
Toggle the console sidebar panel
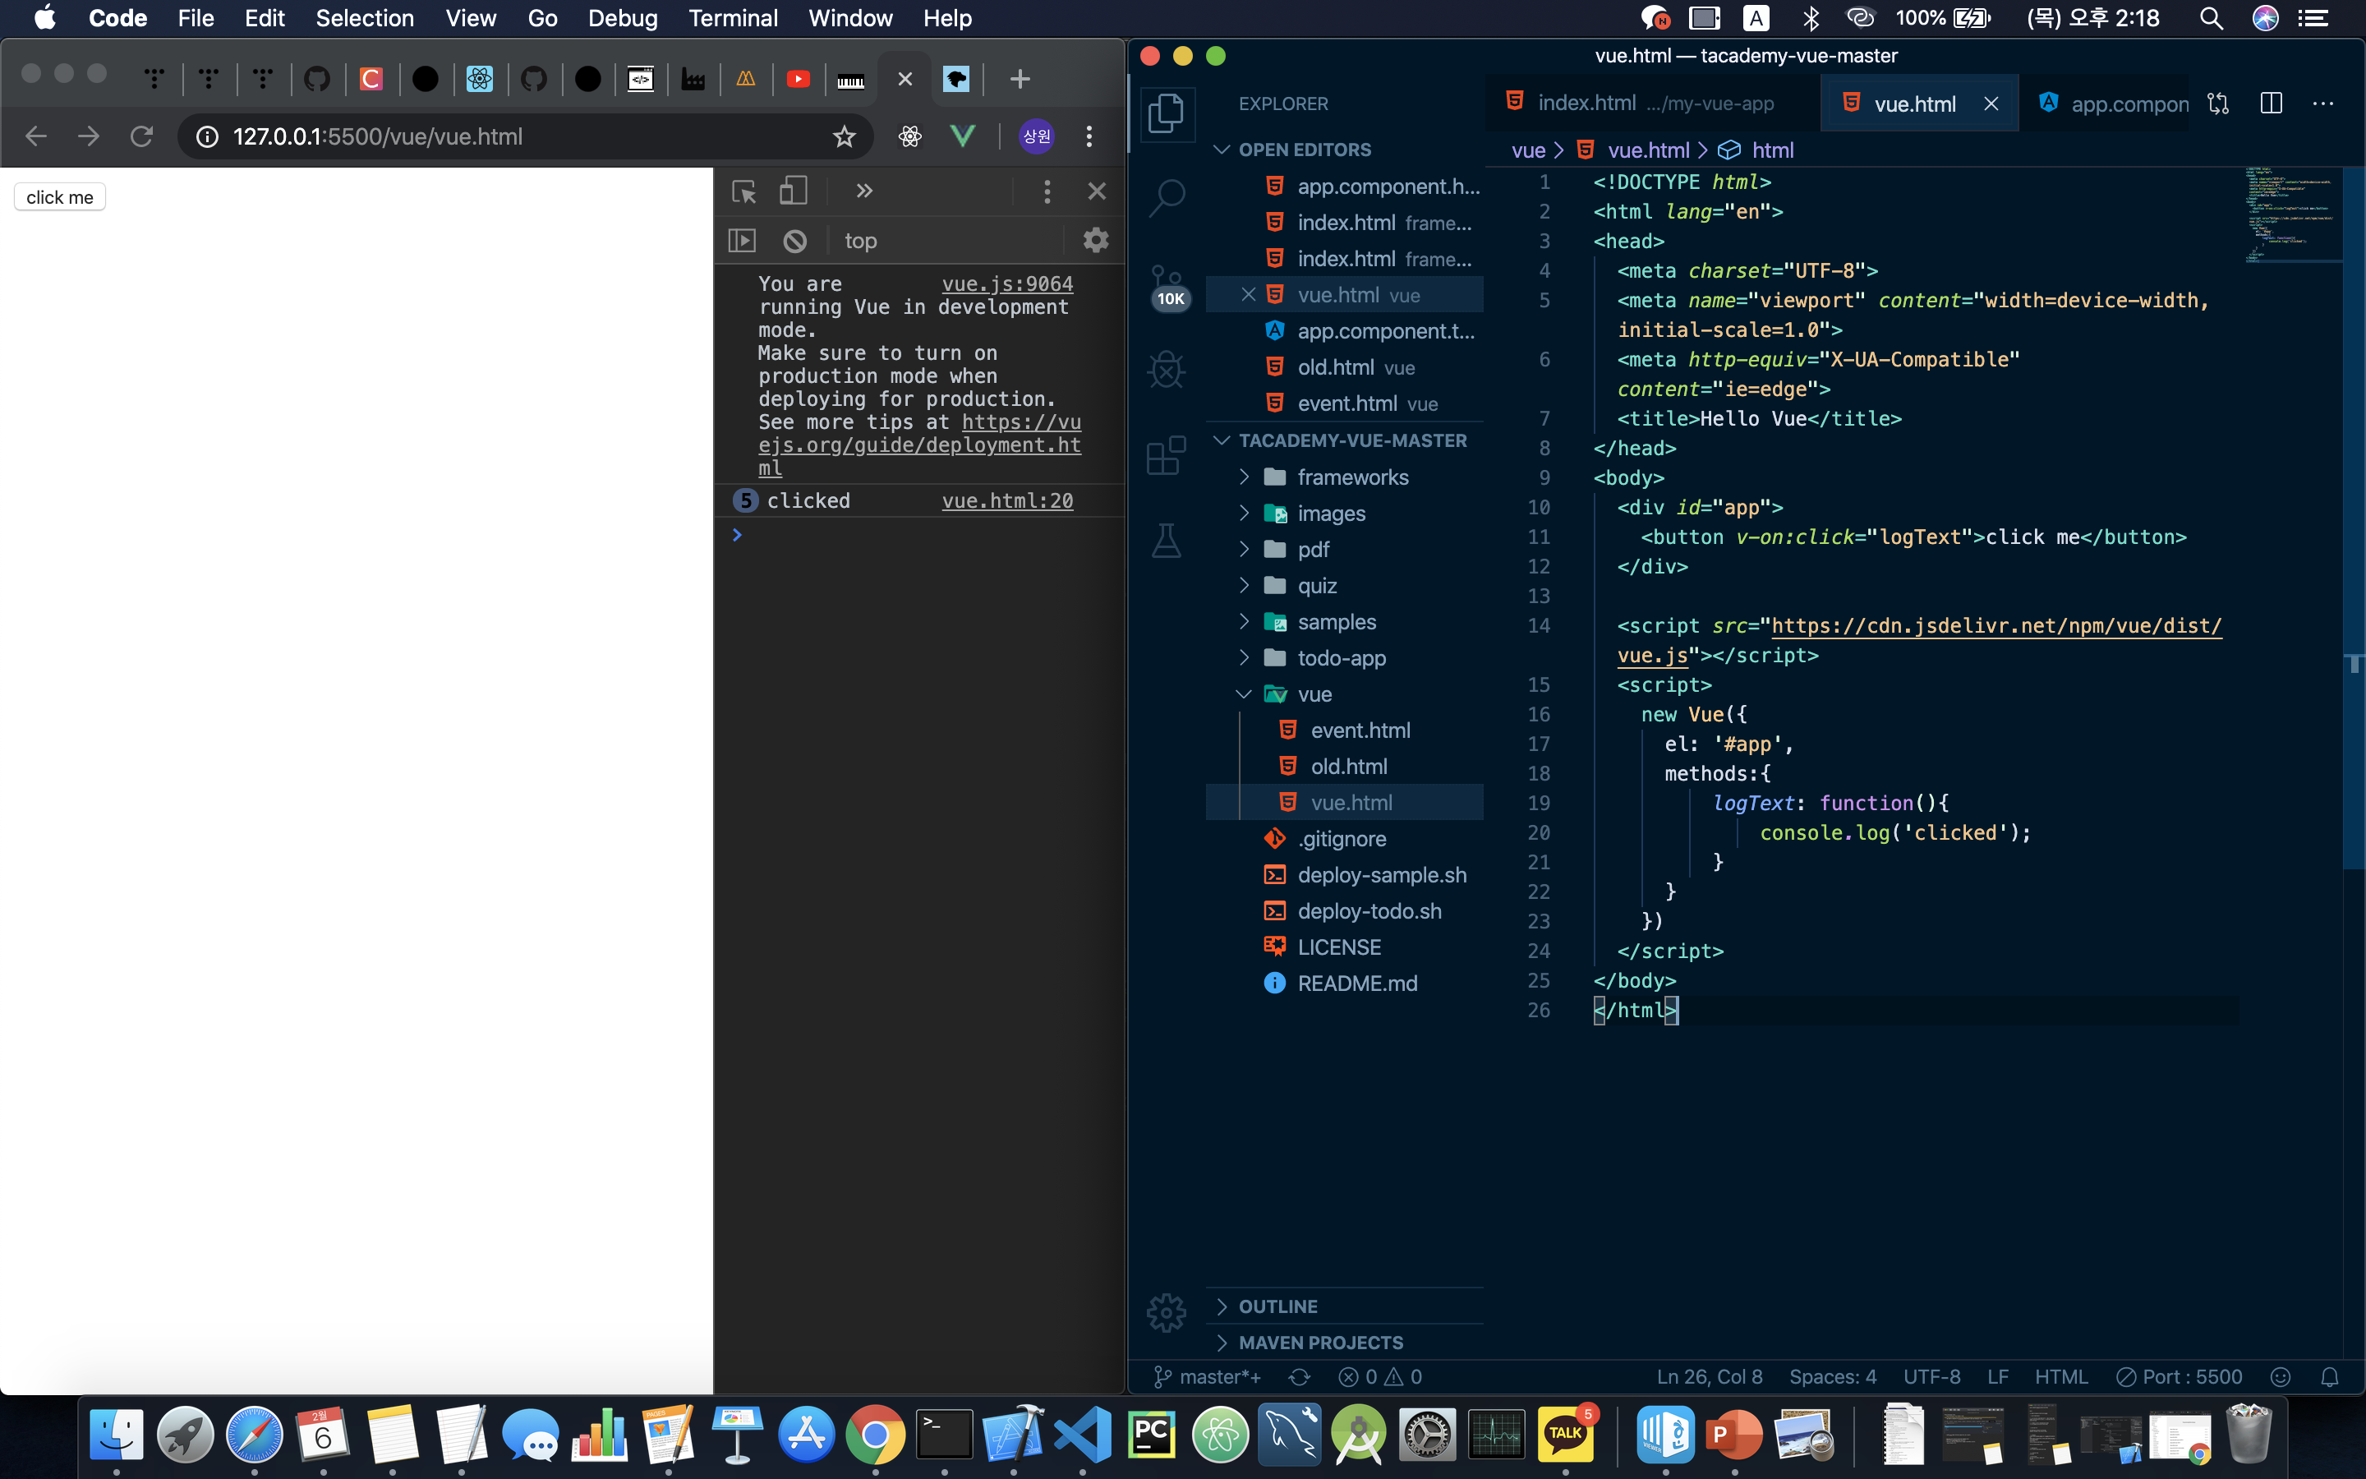point(742,241)
